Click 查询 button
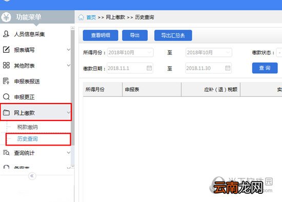Screen dimensions: 282x202 point(265,68)
